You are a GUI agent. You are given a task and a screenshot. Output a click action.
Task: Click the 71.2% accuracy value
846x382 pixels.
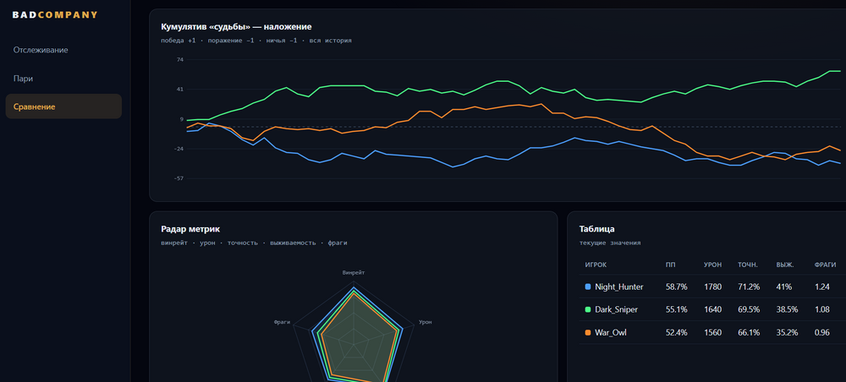coord(749,287)
